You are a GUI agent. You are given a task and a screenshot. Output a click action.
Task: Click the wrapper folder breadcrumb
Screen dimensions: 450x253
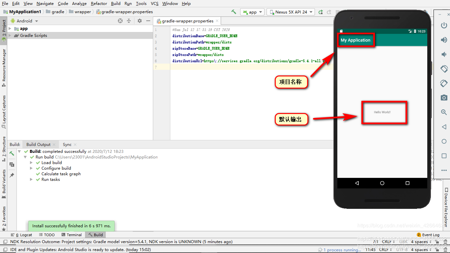[x=80, y=12]
